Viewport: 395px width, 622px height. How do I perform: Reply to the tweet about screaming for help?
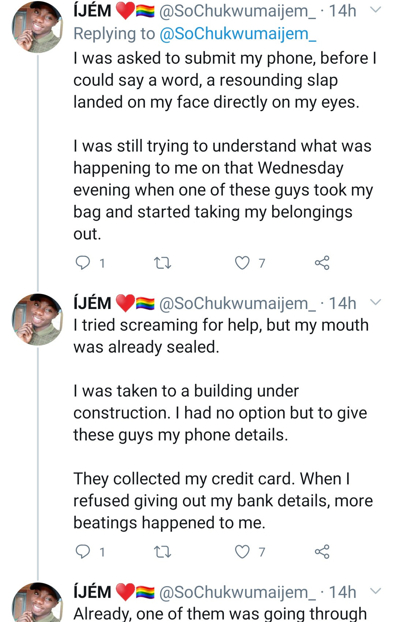click(x=83, y=552)
